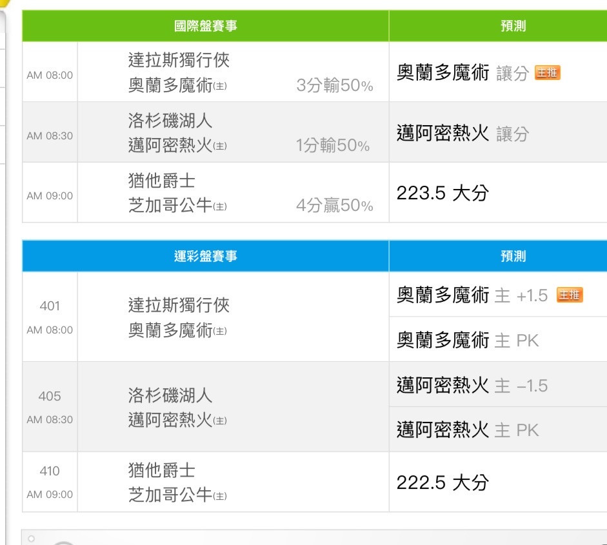Click the 預測 header in the green table
This screenshot has height=545, width=607.
(x=513, y=26)
